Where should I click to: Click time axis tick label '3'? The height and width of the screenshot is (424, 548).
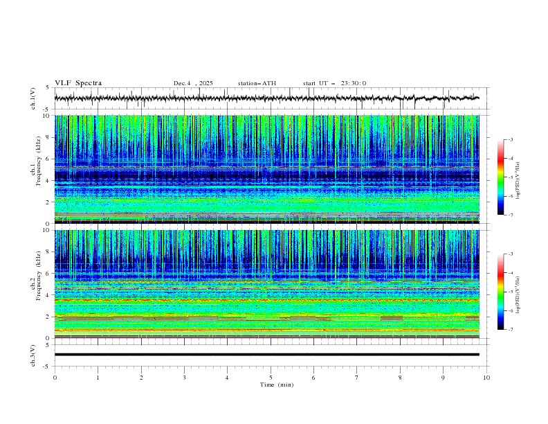pyautogui.click(x=184, y=378)
